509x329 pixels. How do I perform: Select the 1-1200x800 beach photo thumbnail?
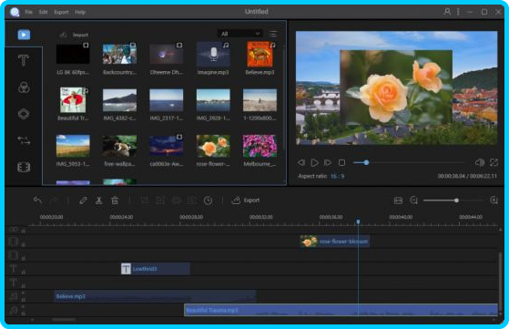pos(260,100)
